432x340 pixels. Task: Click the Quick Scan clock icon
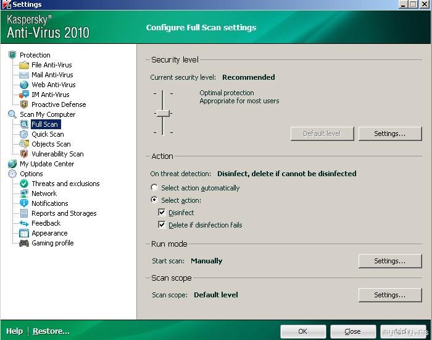click(x=24, y=134)
